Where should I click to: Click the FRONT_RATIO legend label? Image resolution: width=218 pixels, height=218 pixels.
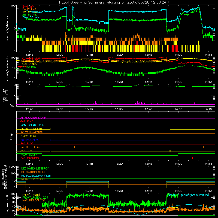pos(31,195)
